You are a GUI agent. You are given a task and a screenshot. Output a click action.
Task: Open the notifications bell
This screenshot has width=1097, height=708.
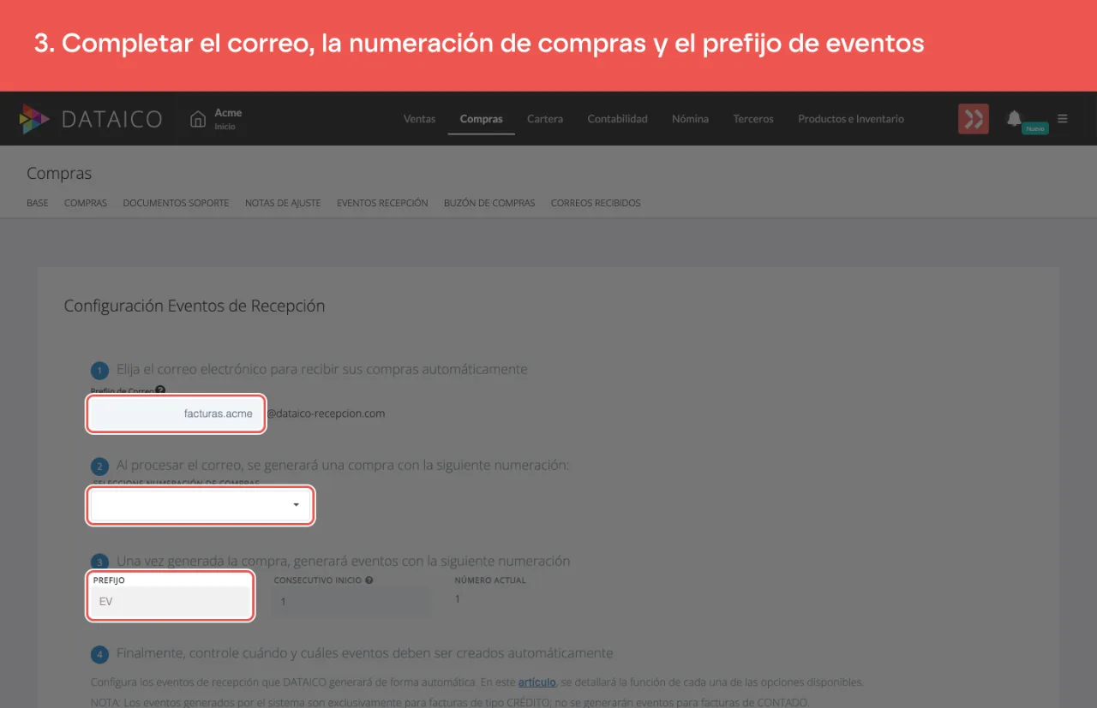(1014, 118)
